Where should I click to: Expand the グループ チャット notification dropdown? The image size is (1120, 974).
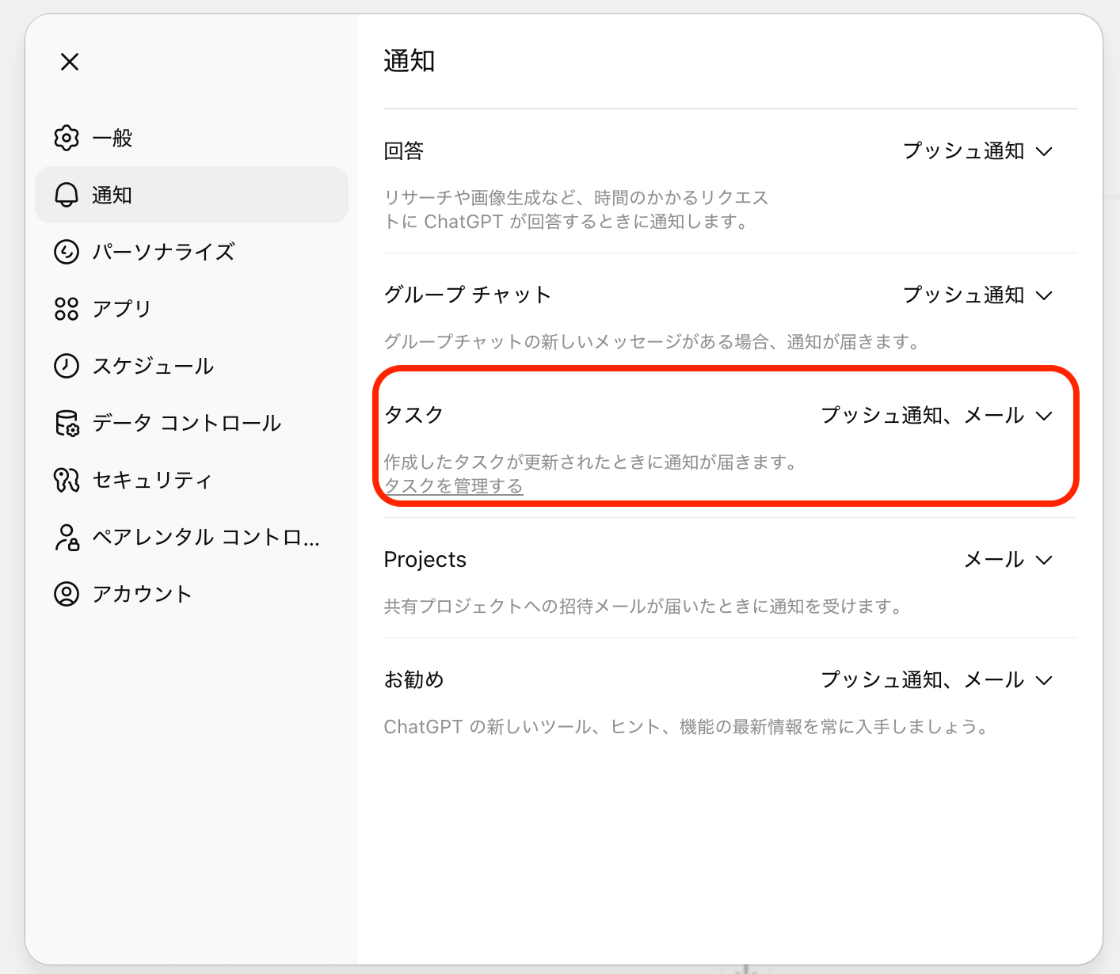(977, 295)
